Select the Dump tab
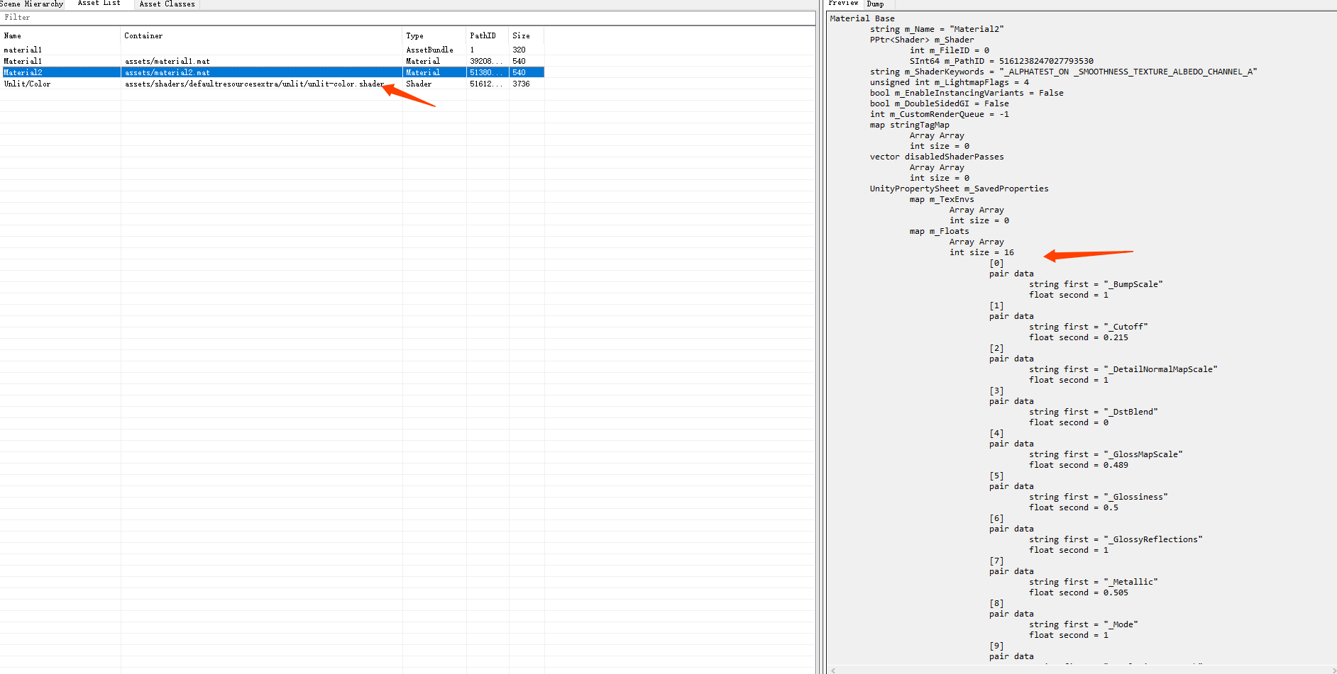This screenshot has height=674, width=1337. pos(875,4)
